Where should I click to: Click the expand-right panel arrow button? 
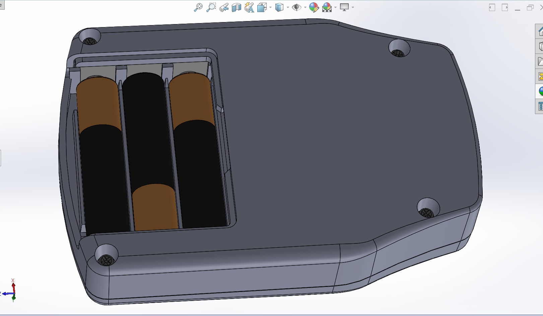click(x=505, y=7)
